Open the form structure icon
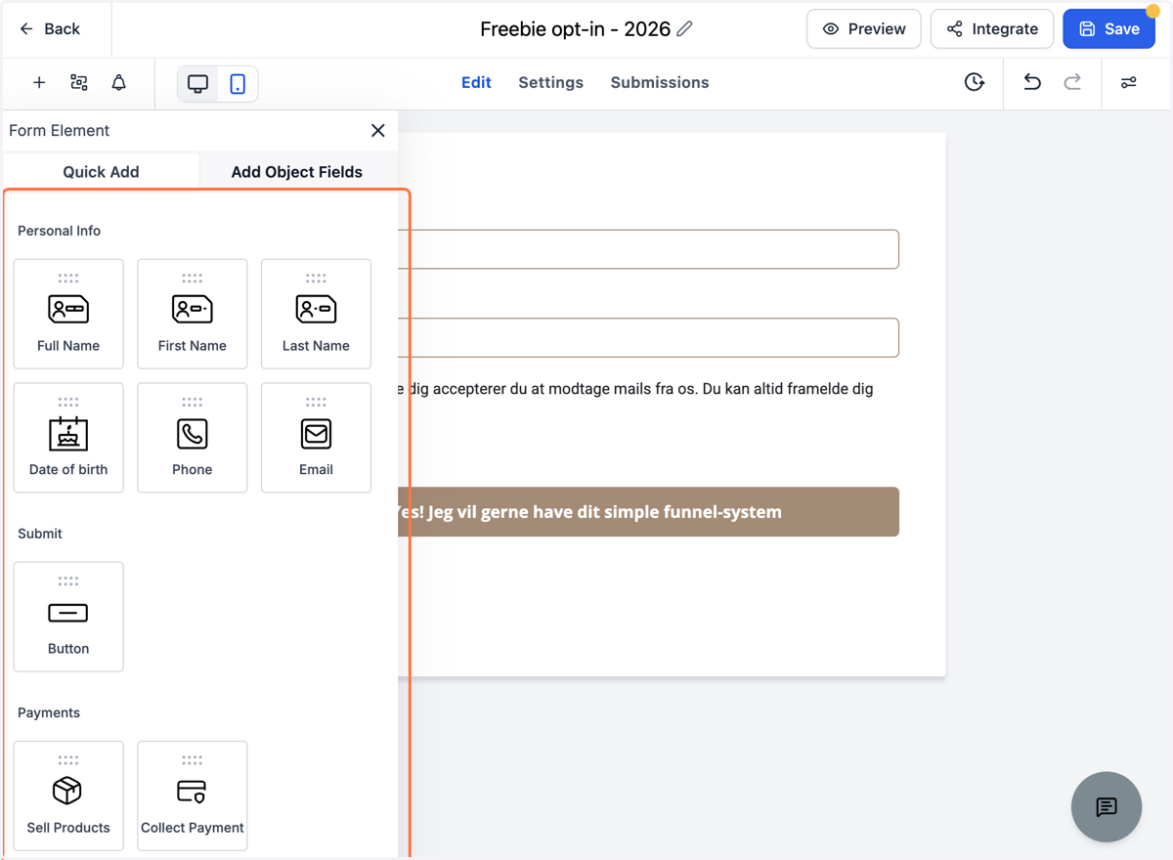Viewport: 1173px width, 860px height. pos(79,83)
